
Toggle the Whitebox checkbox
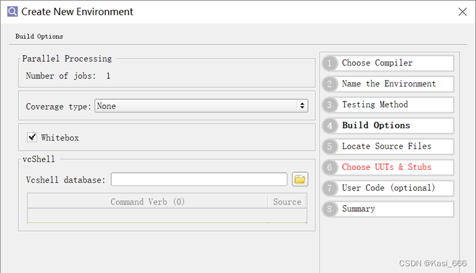pyautogui.click(x=32, y=137)
